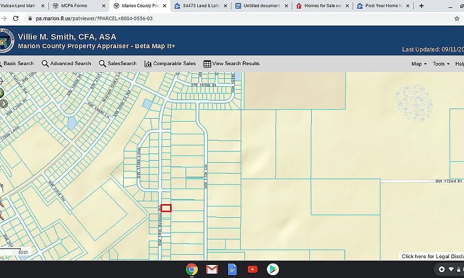Open Advanced Search in the toolbar

point(66,64)
